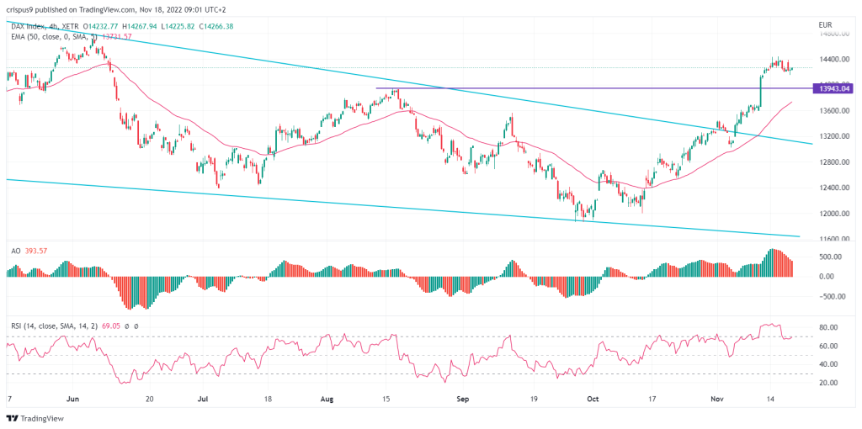Click the close value C14266.38

215,24
